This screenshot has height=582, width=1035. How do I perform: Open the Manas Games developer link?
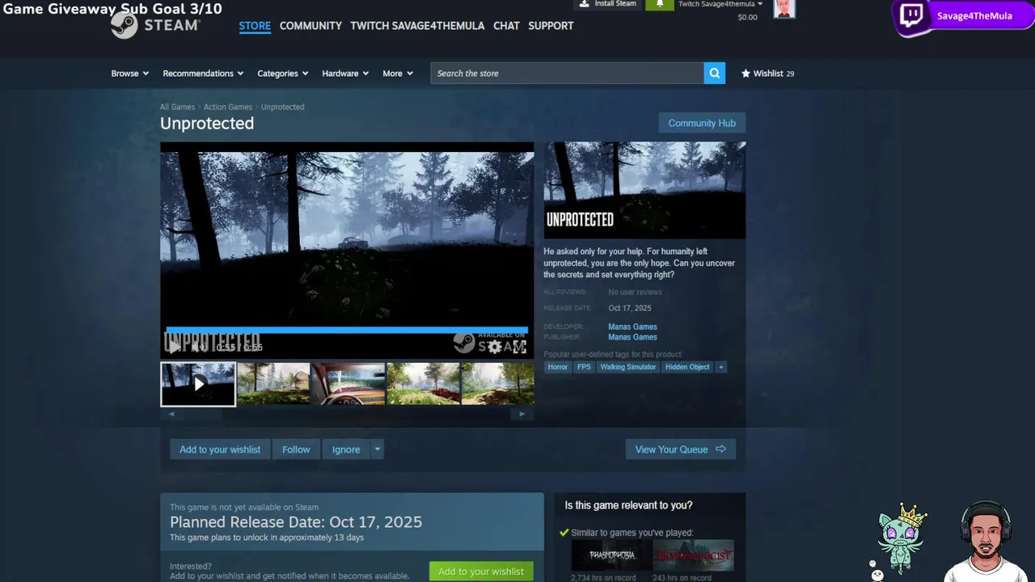(632, 327)
